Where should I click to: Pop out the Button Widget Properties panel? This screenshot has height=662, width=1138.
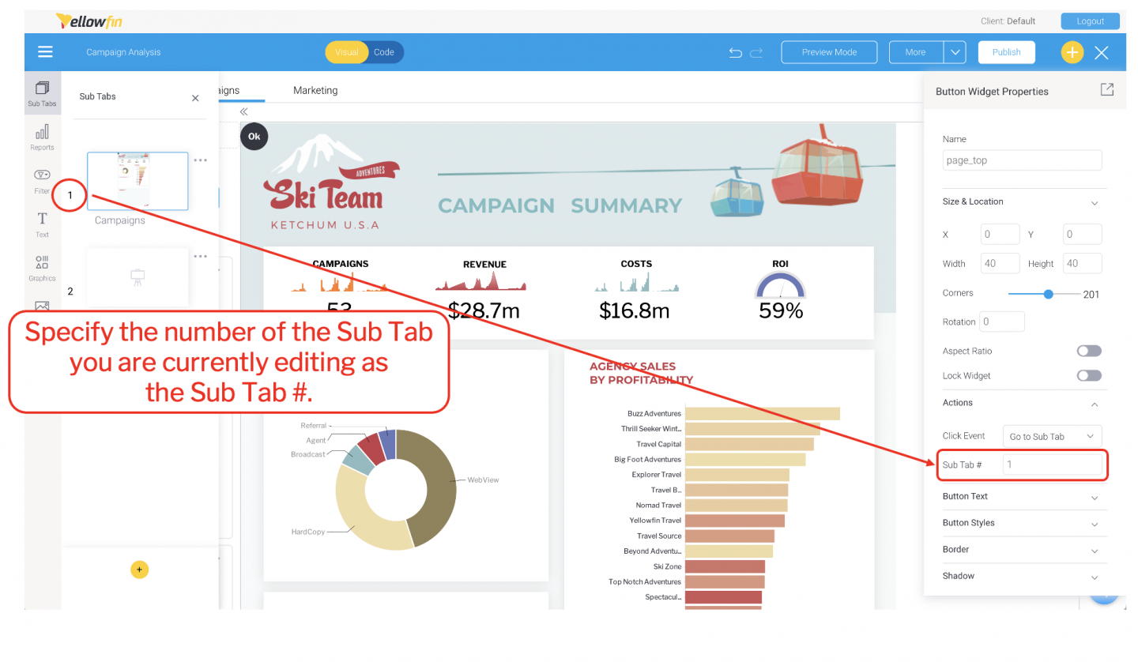(1107, 89)
